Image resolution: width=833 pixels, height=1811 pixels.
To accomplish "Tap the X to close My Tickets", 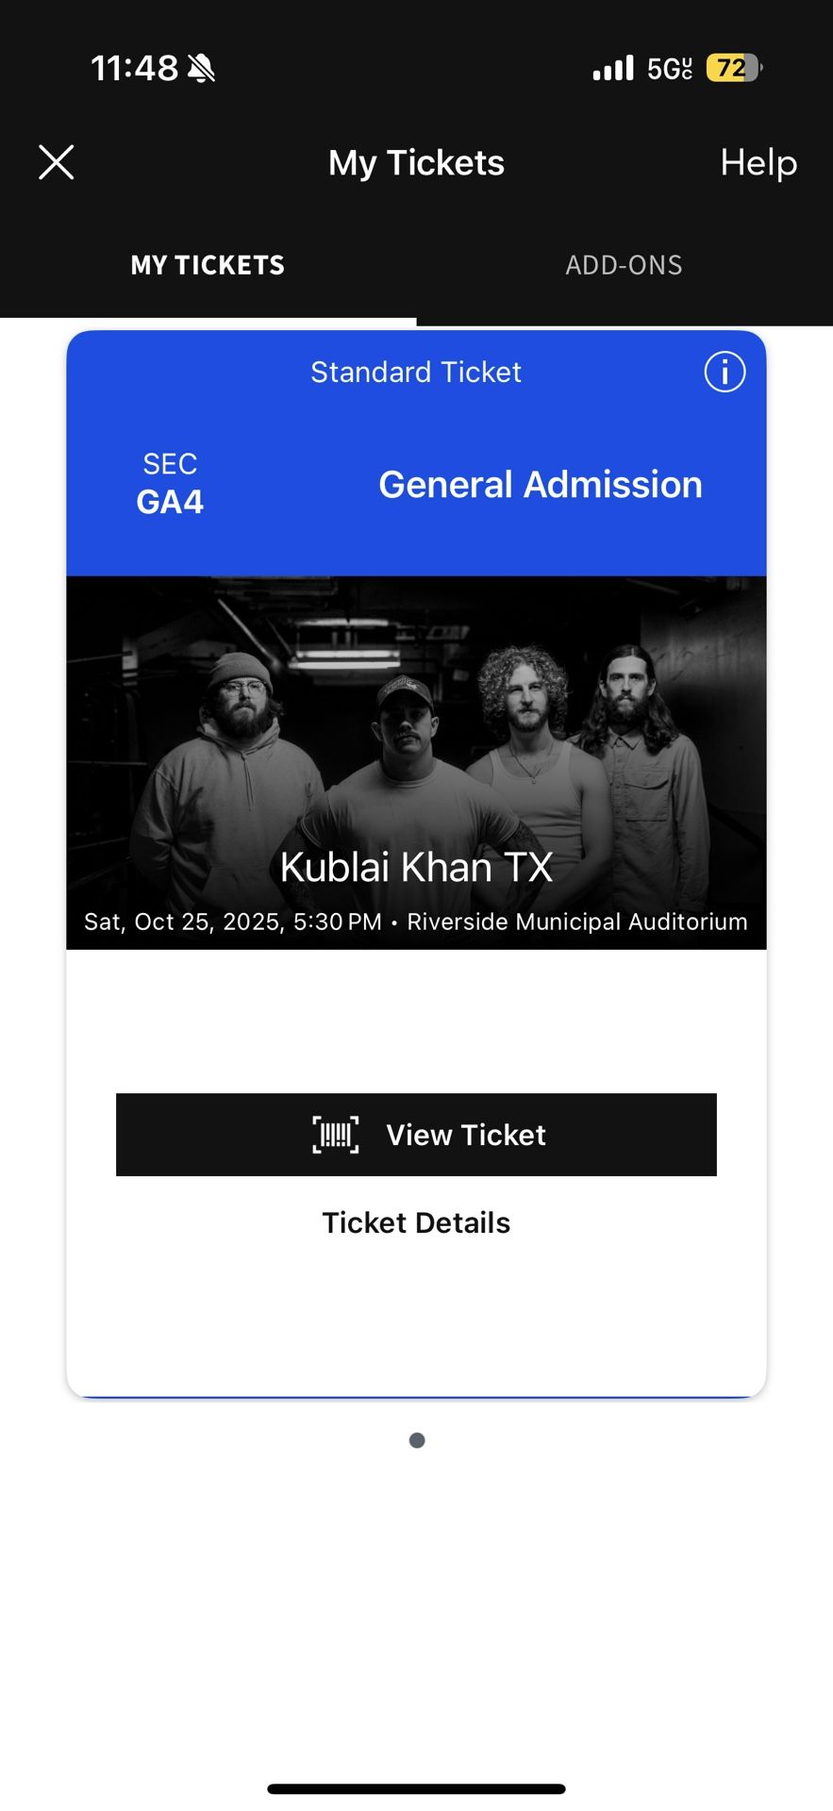I will pyautogui.click(x=56, y=161).
